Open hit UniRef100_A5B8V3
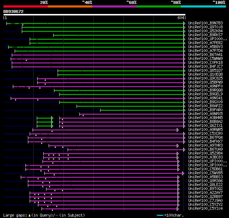The image size is (229, 218). click(205, 47)
